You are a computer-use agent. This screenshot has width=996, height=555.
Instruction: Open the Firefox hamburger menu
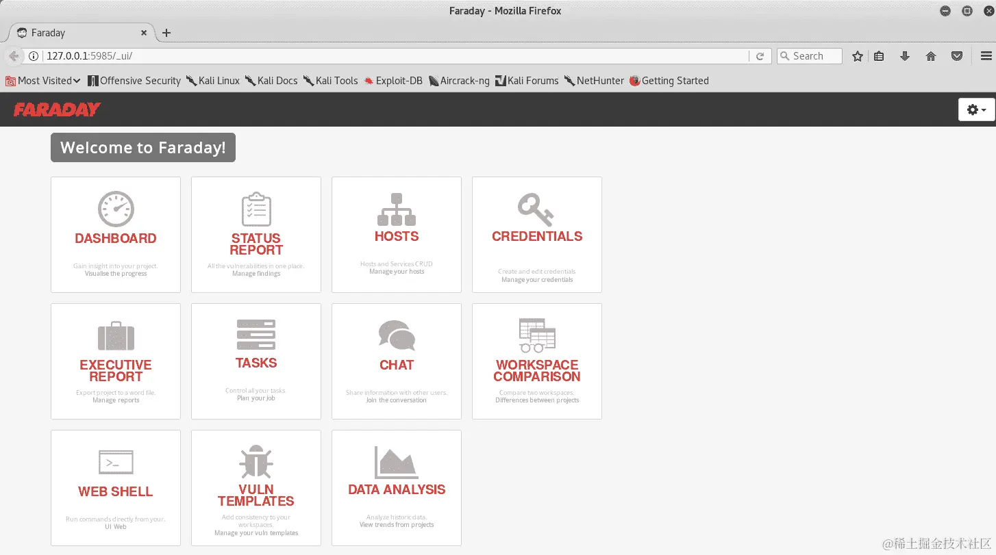986,56
